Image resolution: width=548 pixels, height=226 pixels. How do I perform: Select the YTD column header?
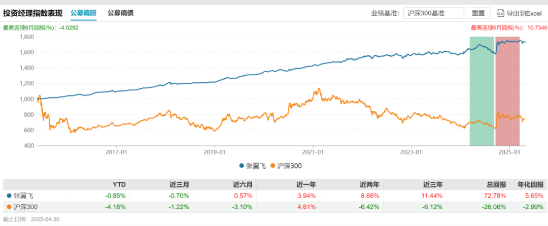(x=119, y=184)
